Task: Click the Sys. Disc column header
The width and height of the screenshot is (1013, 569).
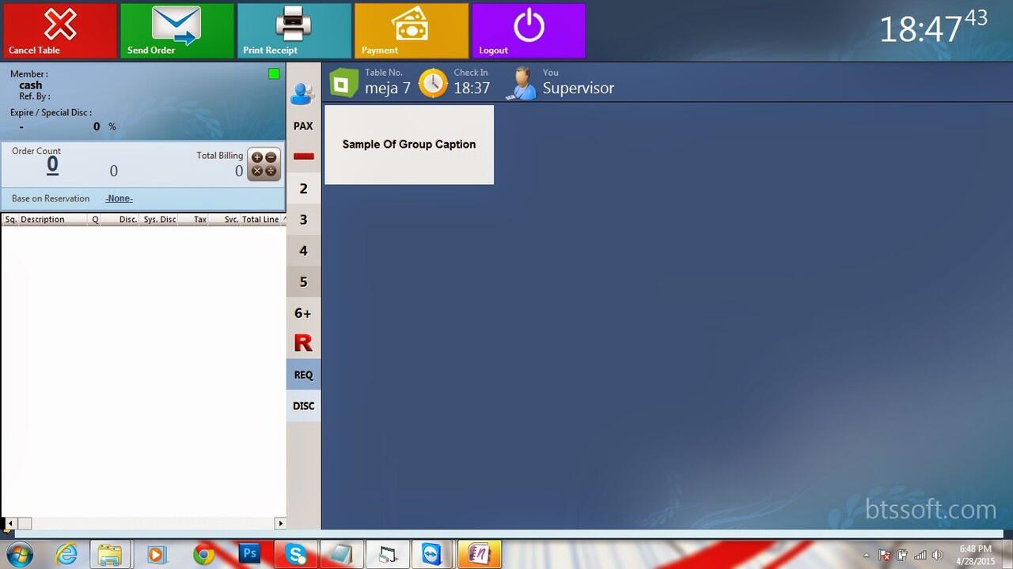Action: (x=160, y=220)
